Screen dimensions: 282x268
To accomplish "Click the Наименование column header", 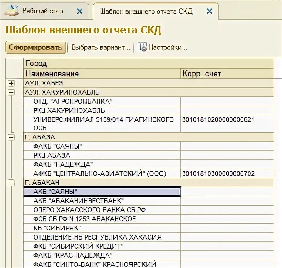I will click(x=102, y=74).
